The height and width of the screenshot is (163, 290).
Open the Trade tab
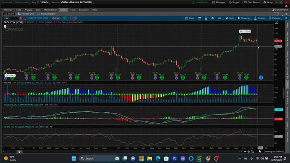click(x=18, y=10)
